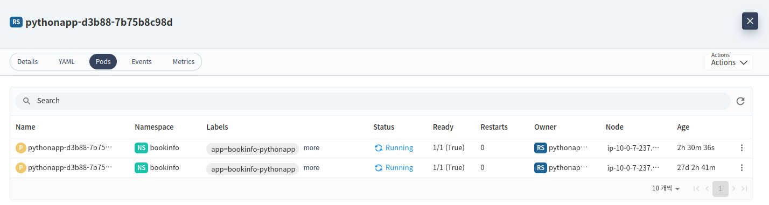The image size is (769, 205).
Task: Click the NS icon in the 27d row
Action: pos(141,168)
